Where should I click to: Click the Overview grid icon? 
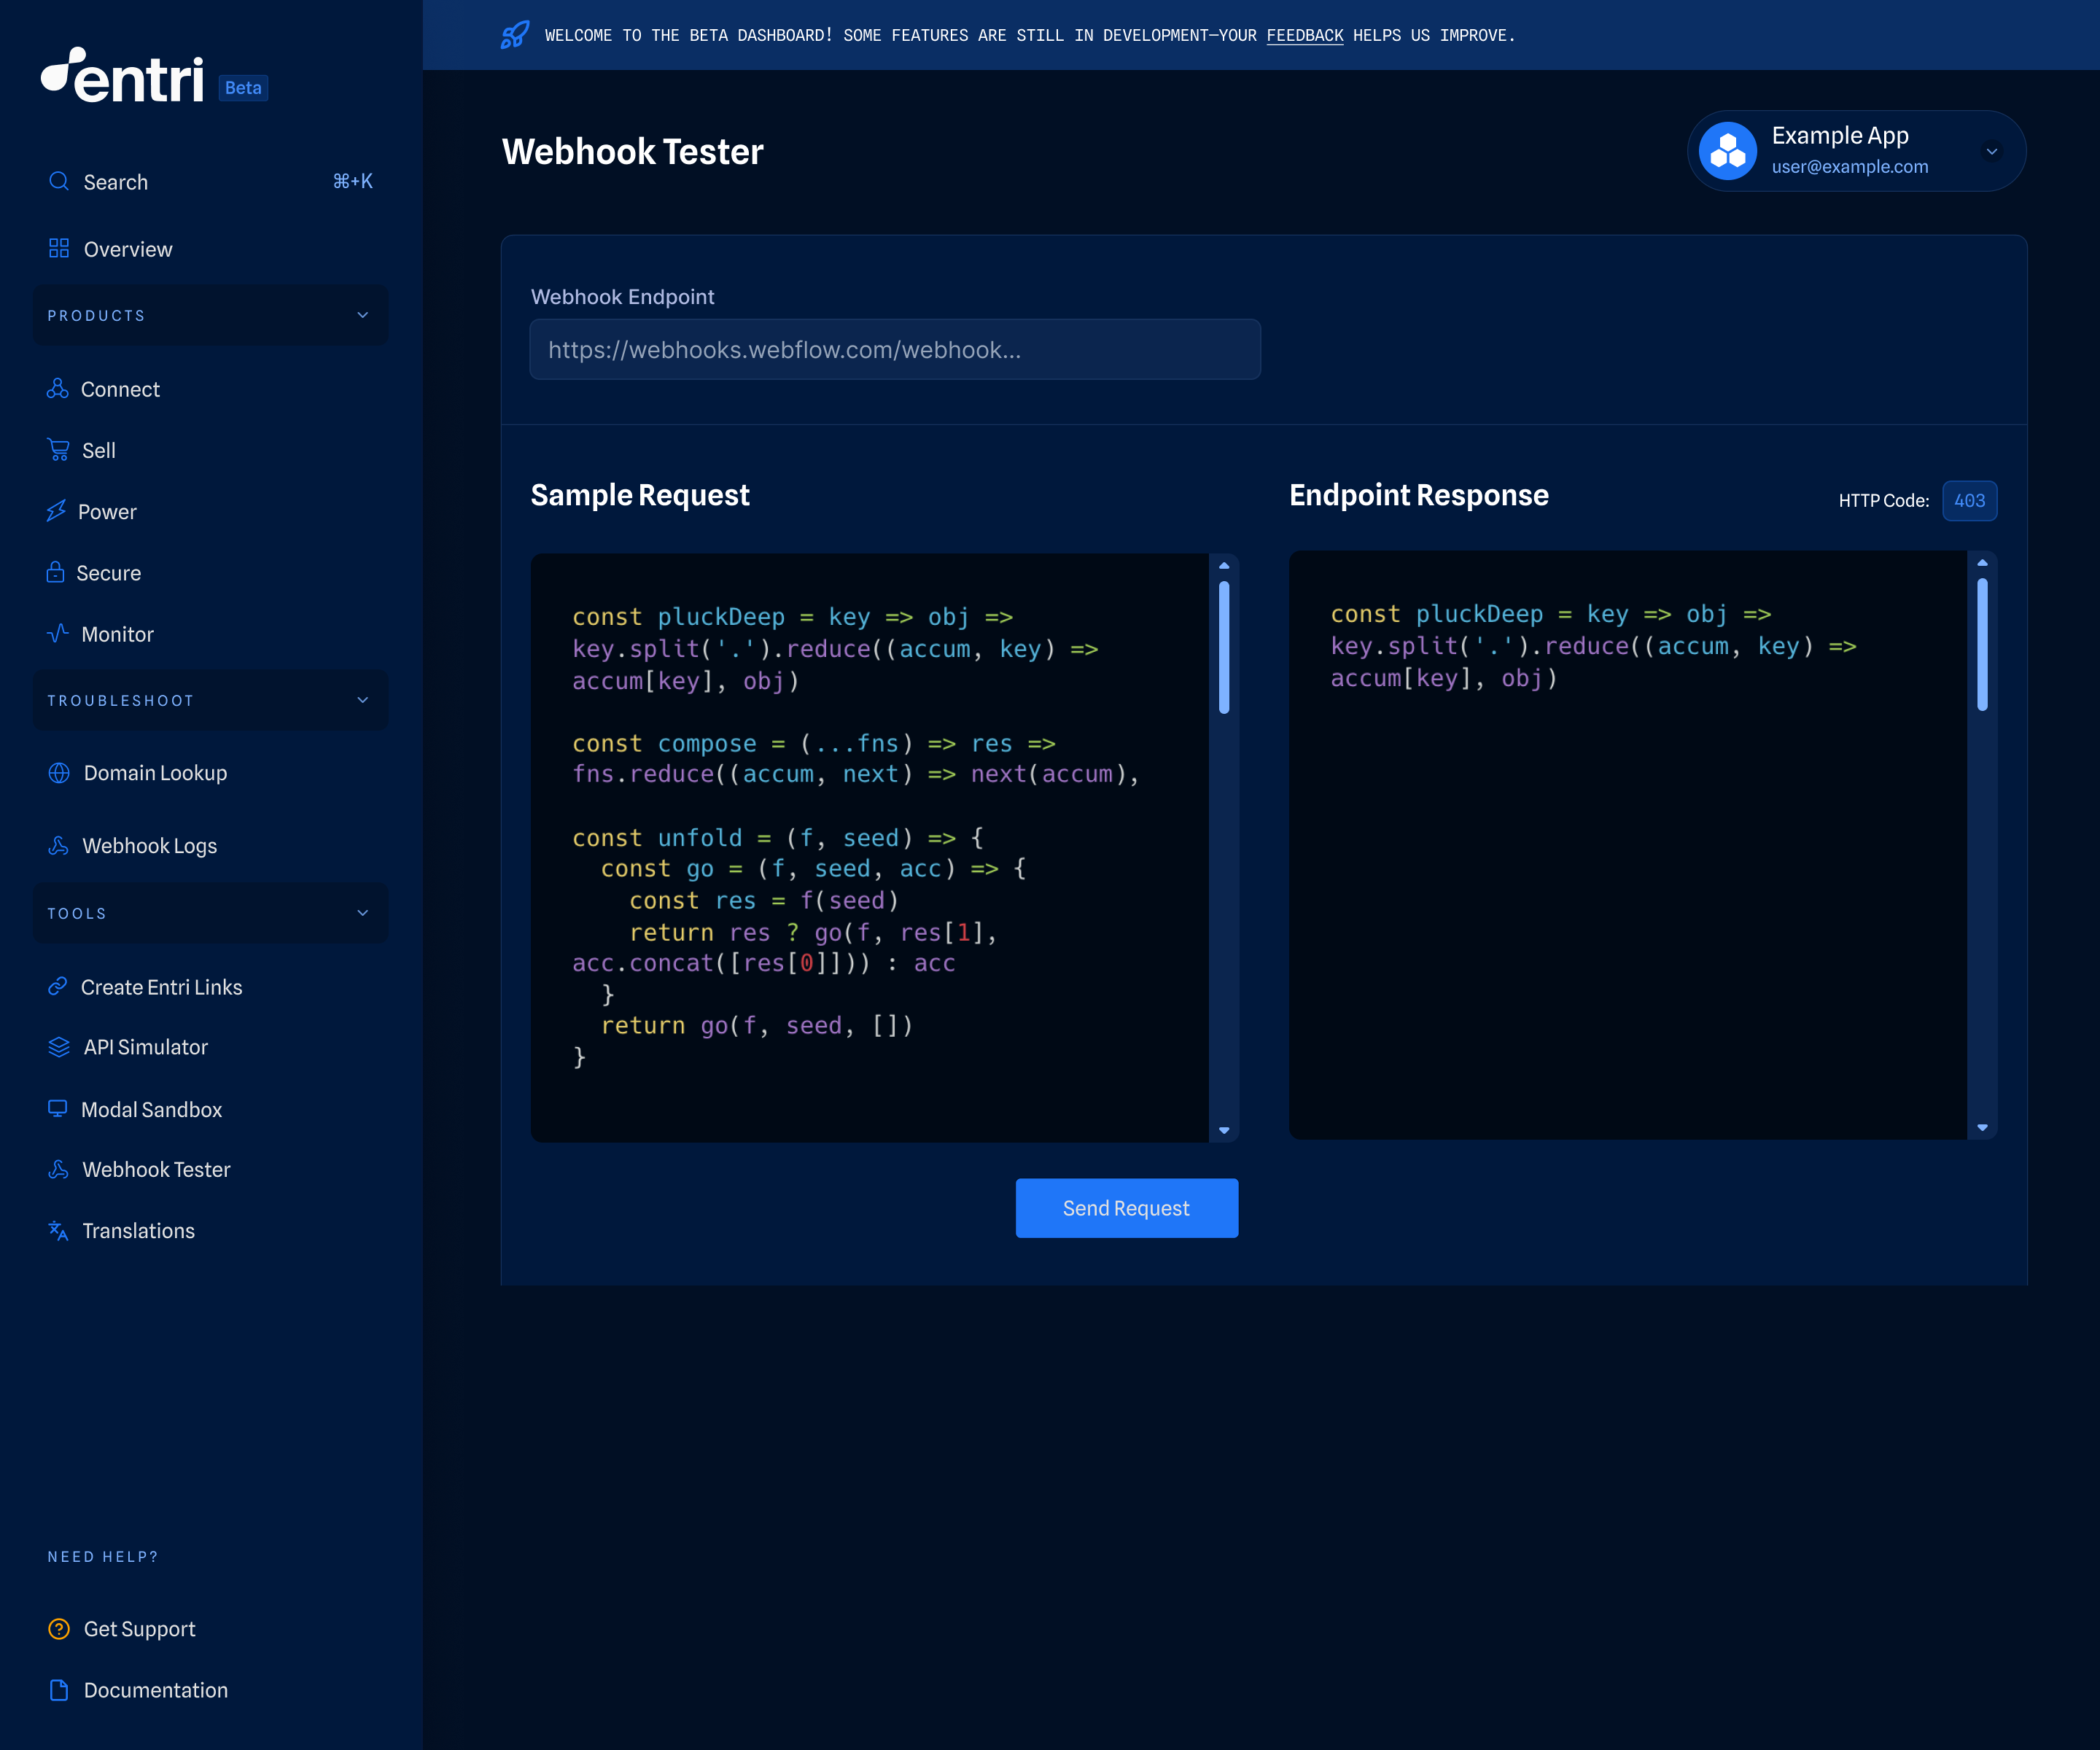[59, 248]
